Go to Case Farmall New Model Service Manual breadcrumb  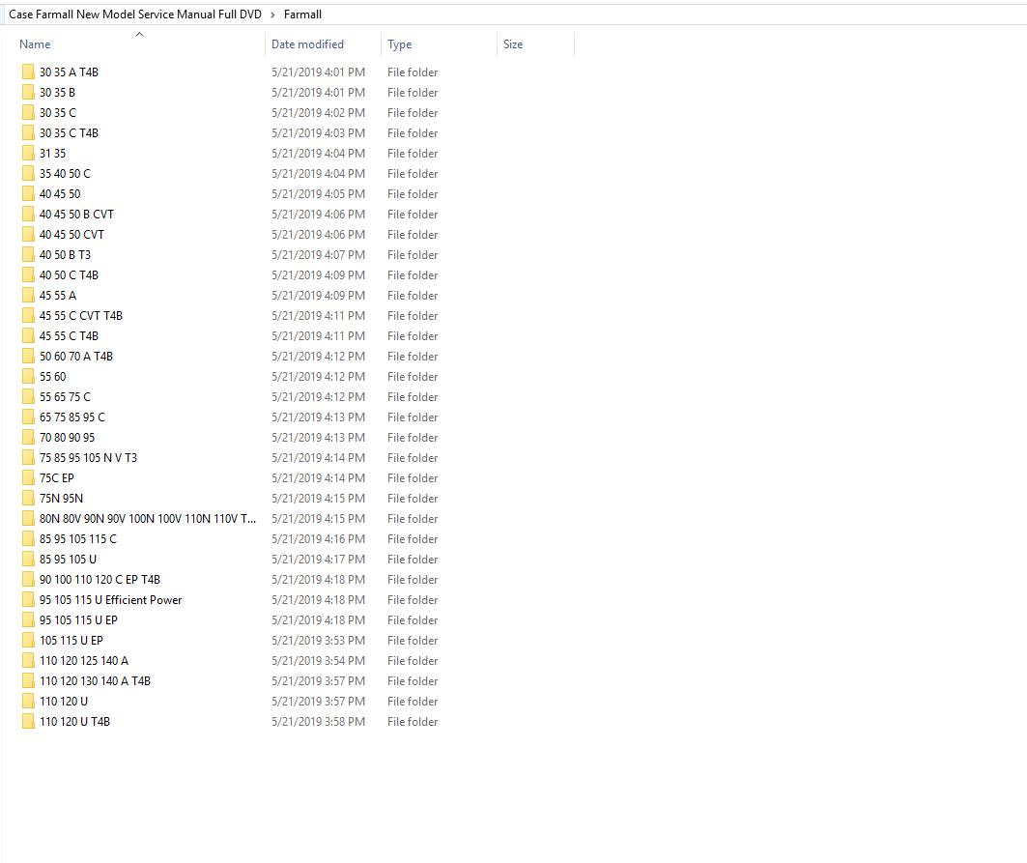pos(135,14)
